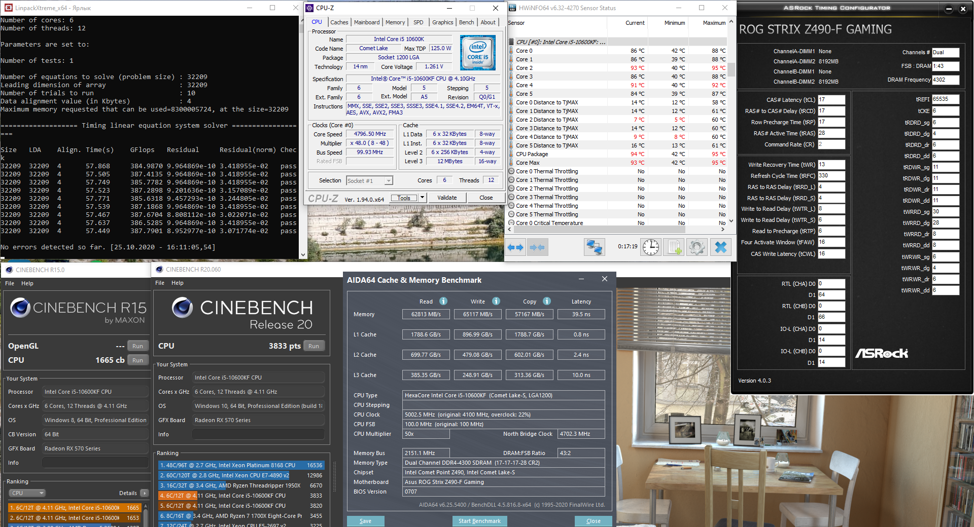The image size is (974, 527).
Task: Click info icon next to Copy in AIDA64
Action: (x=547, y=301)
